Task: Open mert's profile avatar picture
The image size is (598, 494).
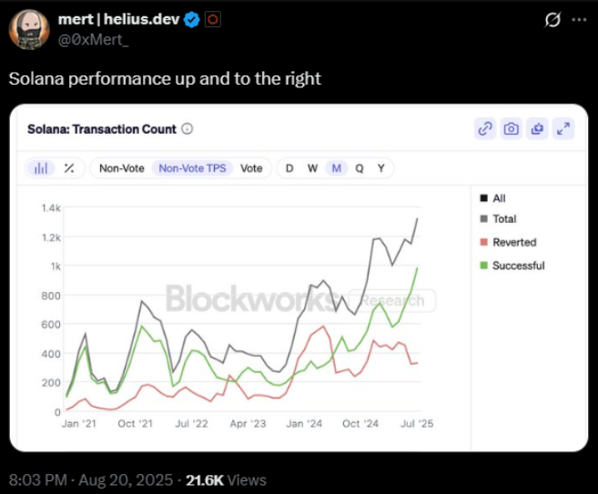Action: (29, 30)
